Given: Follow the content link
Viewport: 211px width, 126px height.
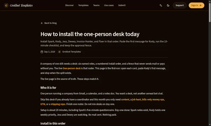Looking at the screenshot, I should [125, 99].
